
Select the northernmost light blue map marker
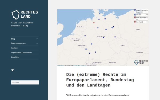(99, 14)
